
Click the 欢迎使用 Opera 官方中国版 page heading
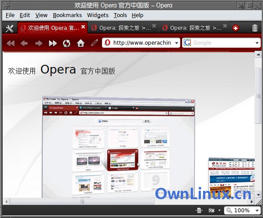point(62,70)
